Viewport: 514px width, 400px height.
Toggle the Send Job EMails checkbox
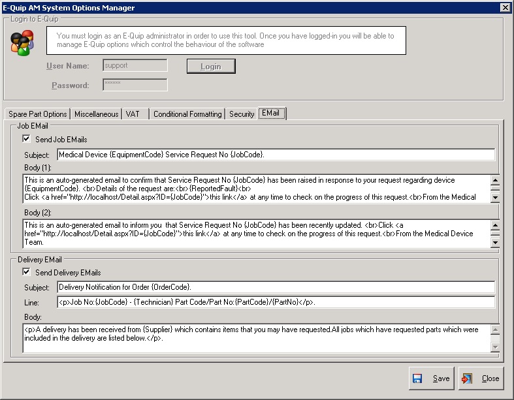tap(27, 139)
